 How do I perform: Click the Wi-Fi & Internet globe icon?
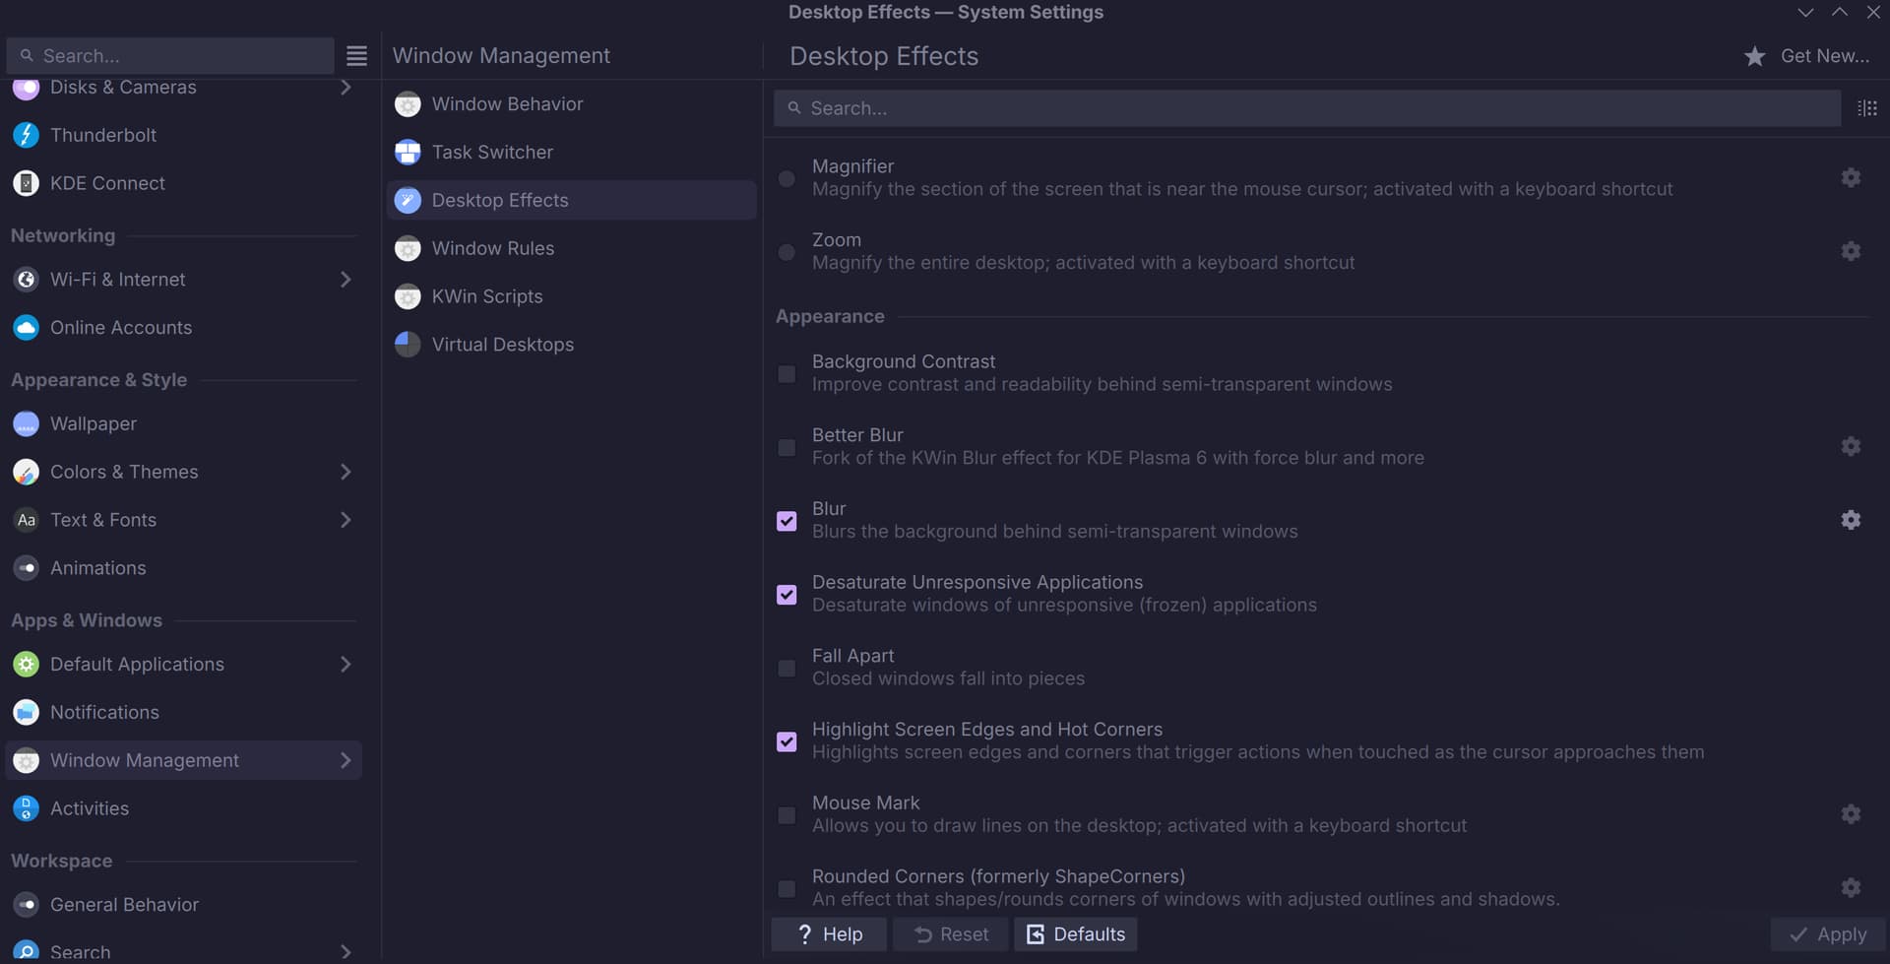point(27,280)
